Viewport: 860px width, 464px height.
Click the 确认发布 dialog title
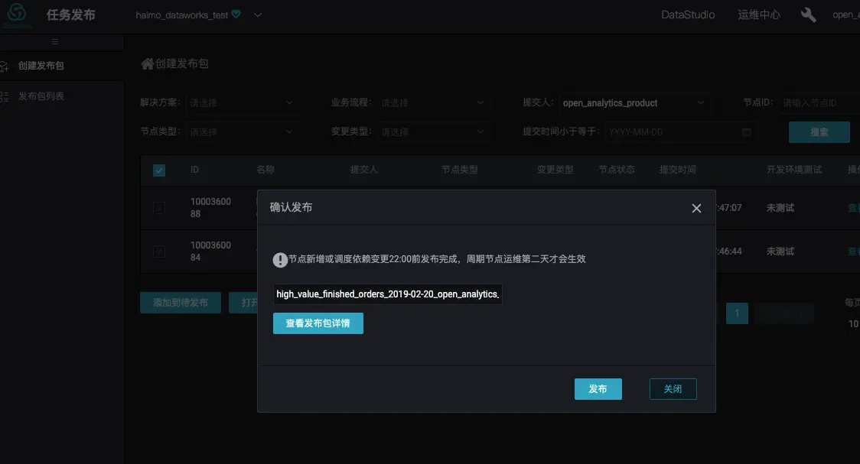pos(291,207)
